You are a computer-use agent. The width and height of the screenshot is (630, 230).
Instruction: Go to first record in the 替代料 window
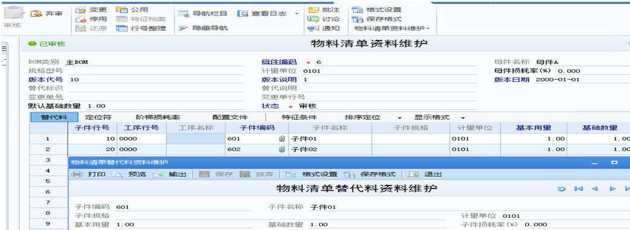pyautogui.click(x=579, y=188)
